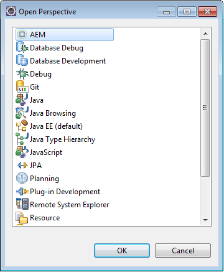Click the Plug-in Development plug icon
The height and width of the screenshot is (272, 224).
coord(22,191)
